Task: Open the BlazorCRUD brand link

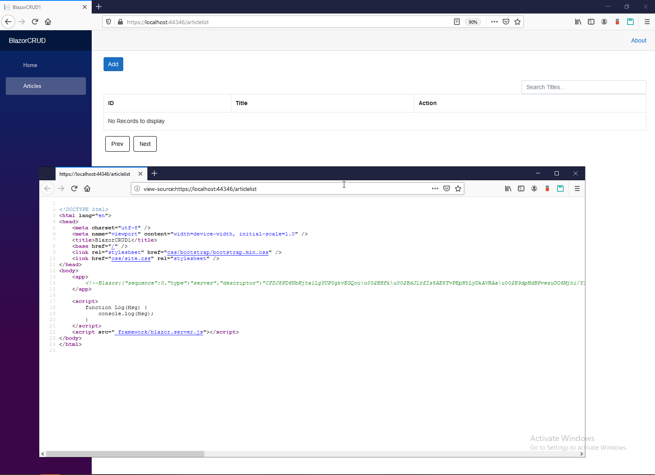Action: tap(27, 40)
